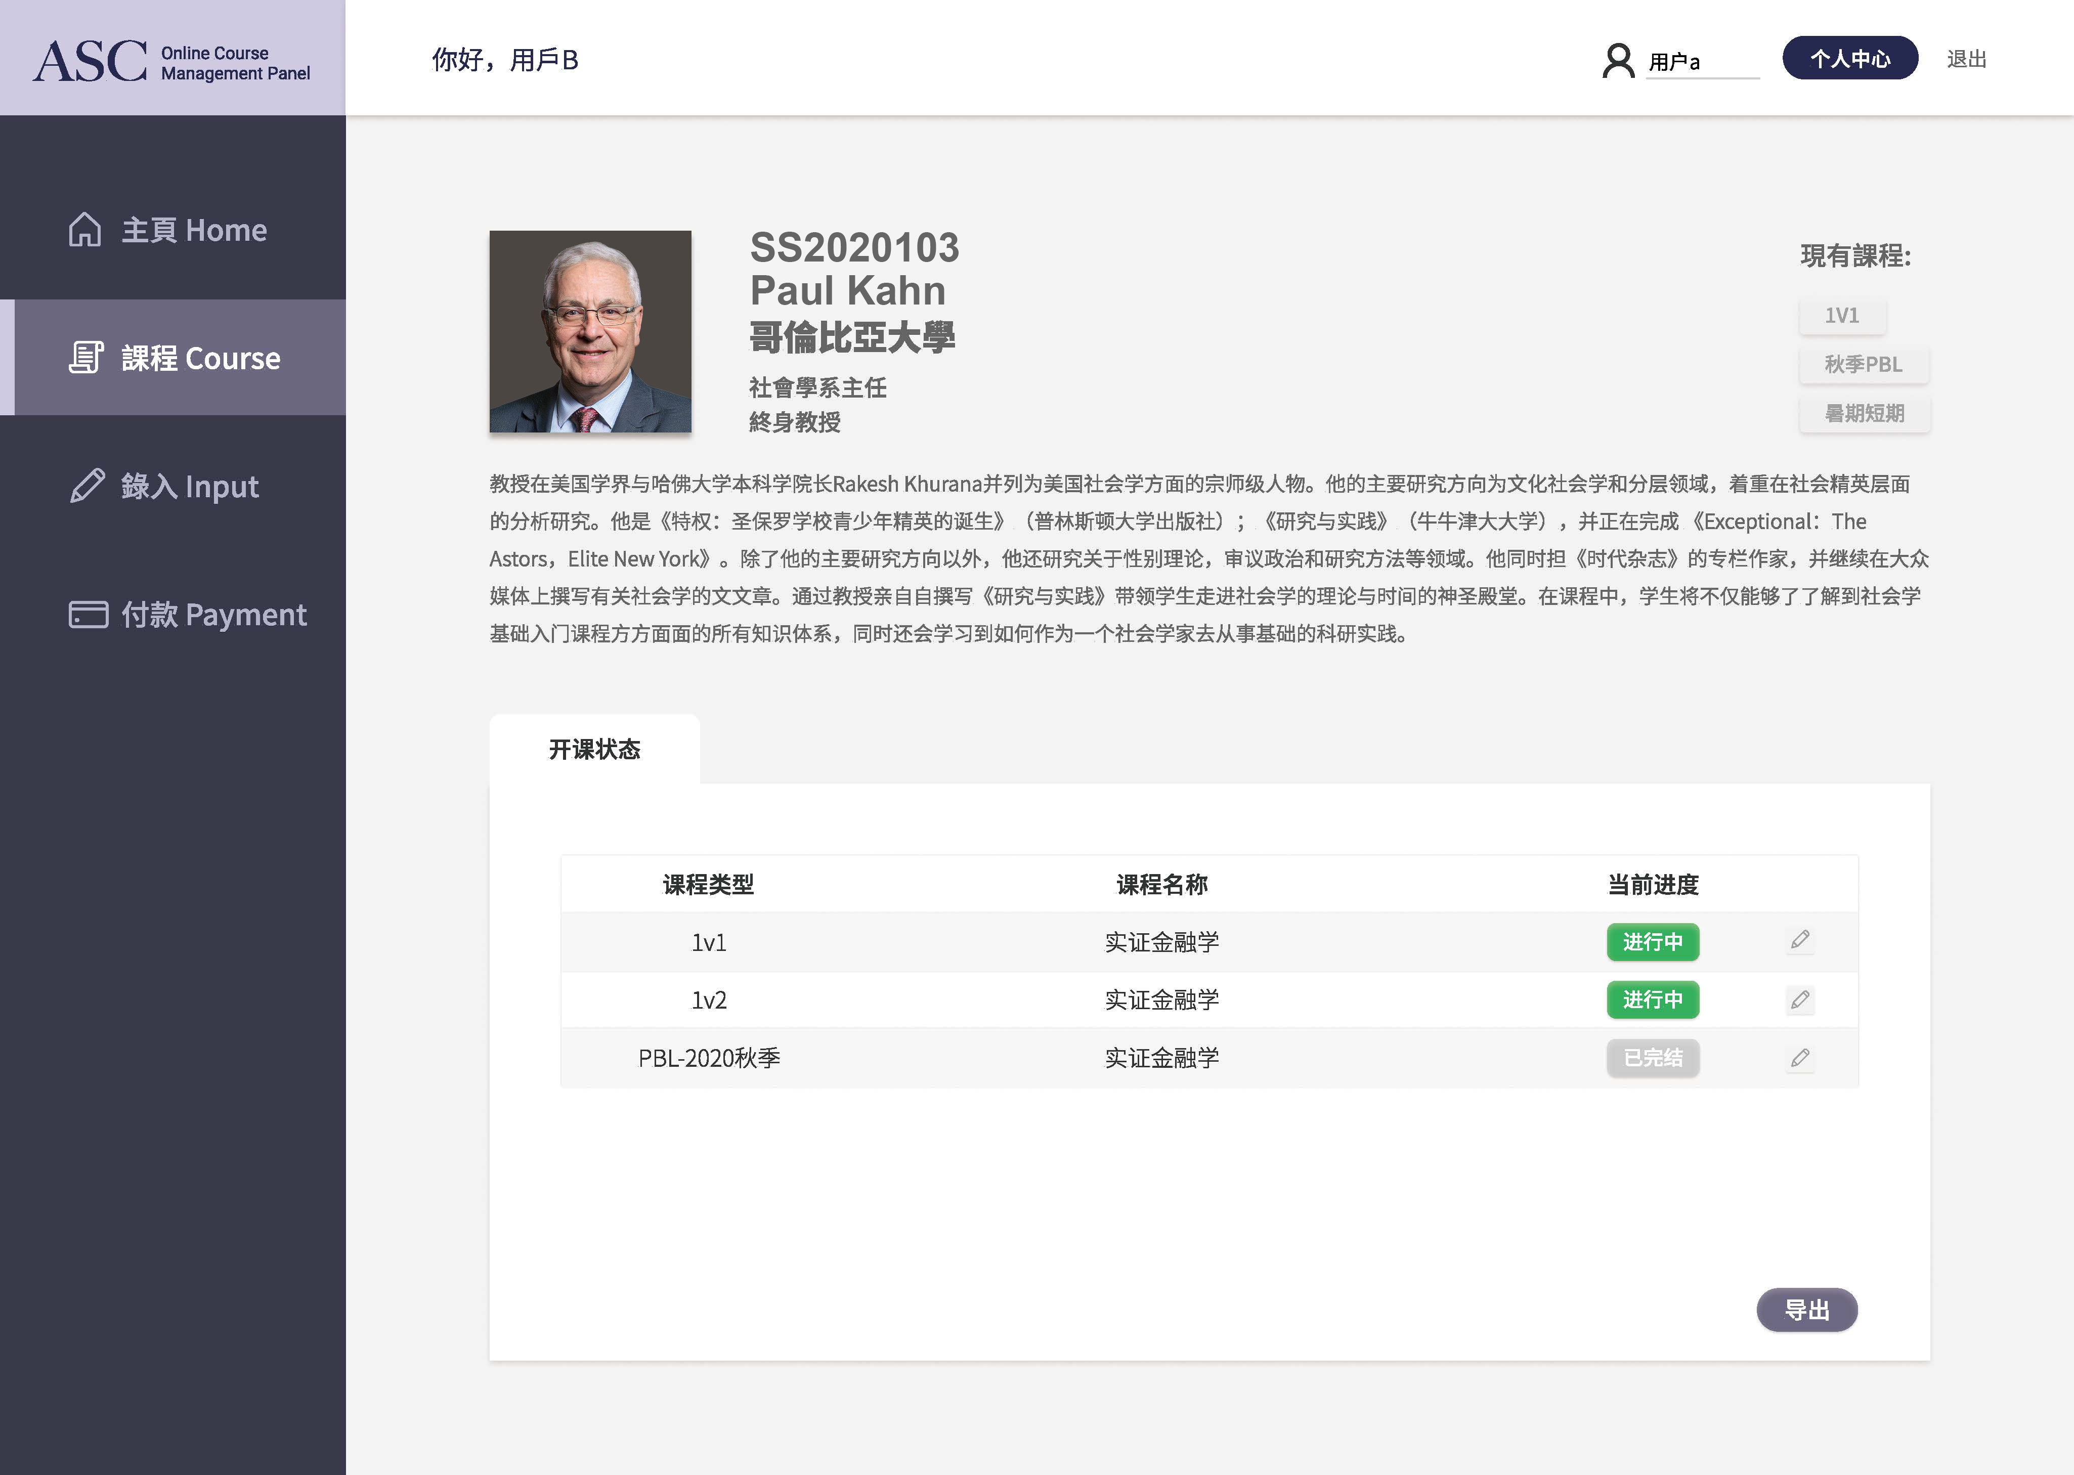Edit the 1v1 course row via its pencil icon
This screenshot has width=2074, height=1475.
[1800, 940]
